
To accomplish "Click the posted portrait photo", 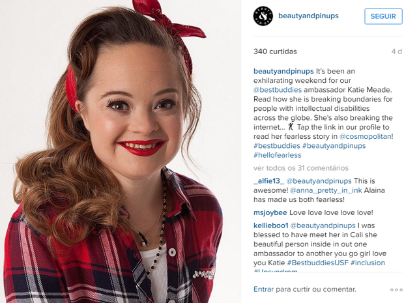I will click(121, 151).
